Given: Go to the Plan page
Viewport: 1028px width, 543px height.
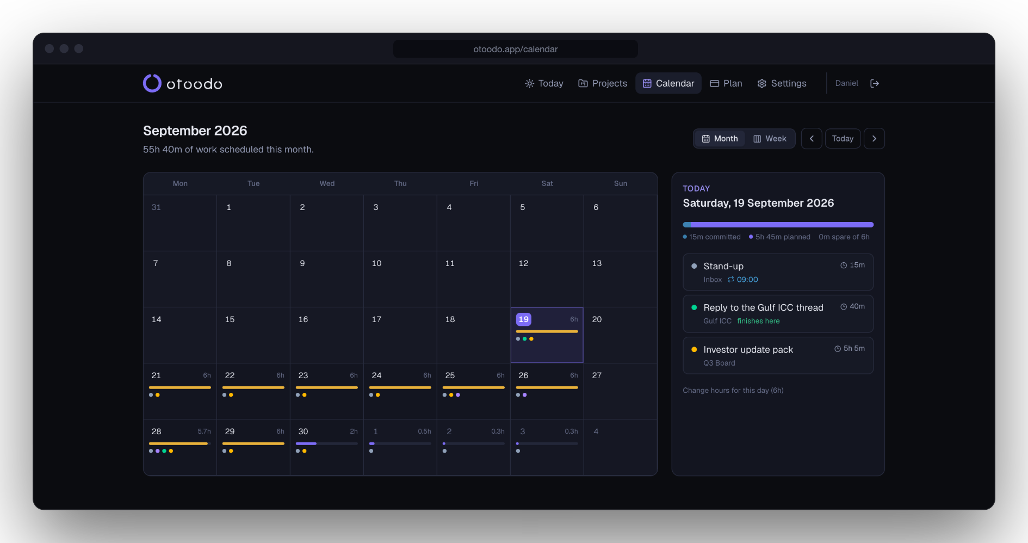Looking at the screenshot, I should 726,83.
